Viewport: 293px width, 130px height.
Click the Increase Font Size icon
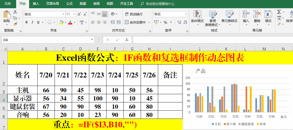[x=80, y=14]
